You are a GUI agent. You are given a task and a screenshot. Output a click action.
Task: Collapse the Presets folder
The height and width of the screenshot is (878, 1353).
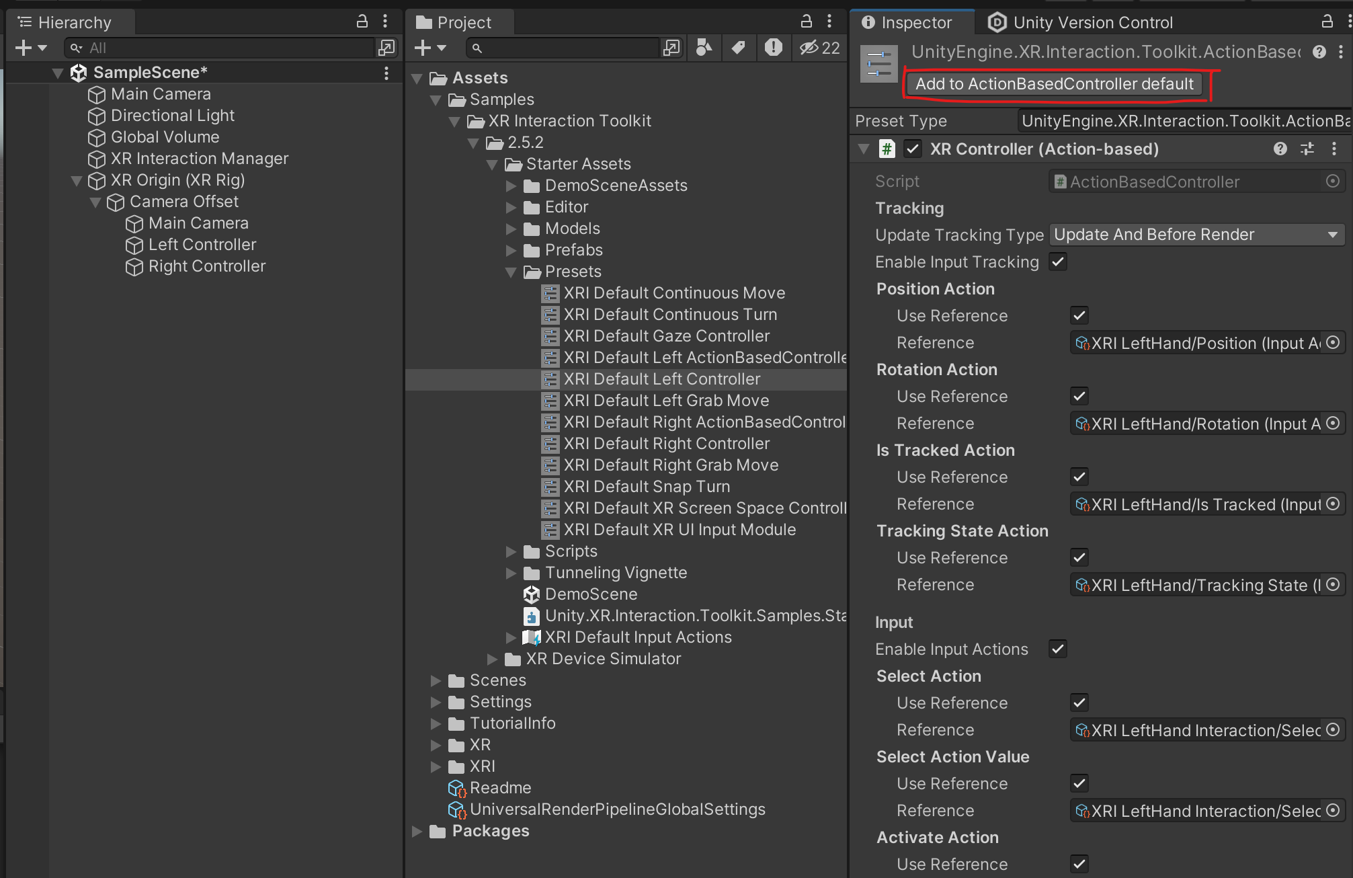click(511, 272)
